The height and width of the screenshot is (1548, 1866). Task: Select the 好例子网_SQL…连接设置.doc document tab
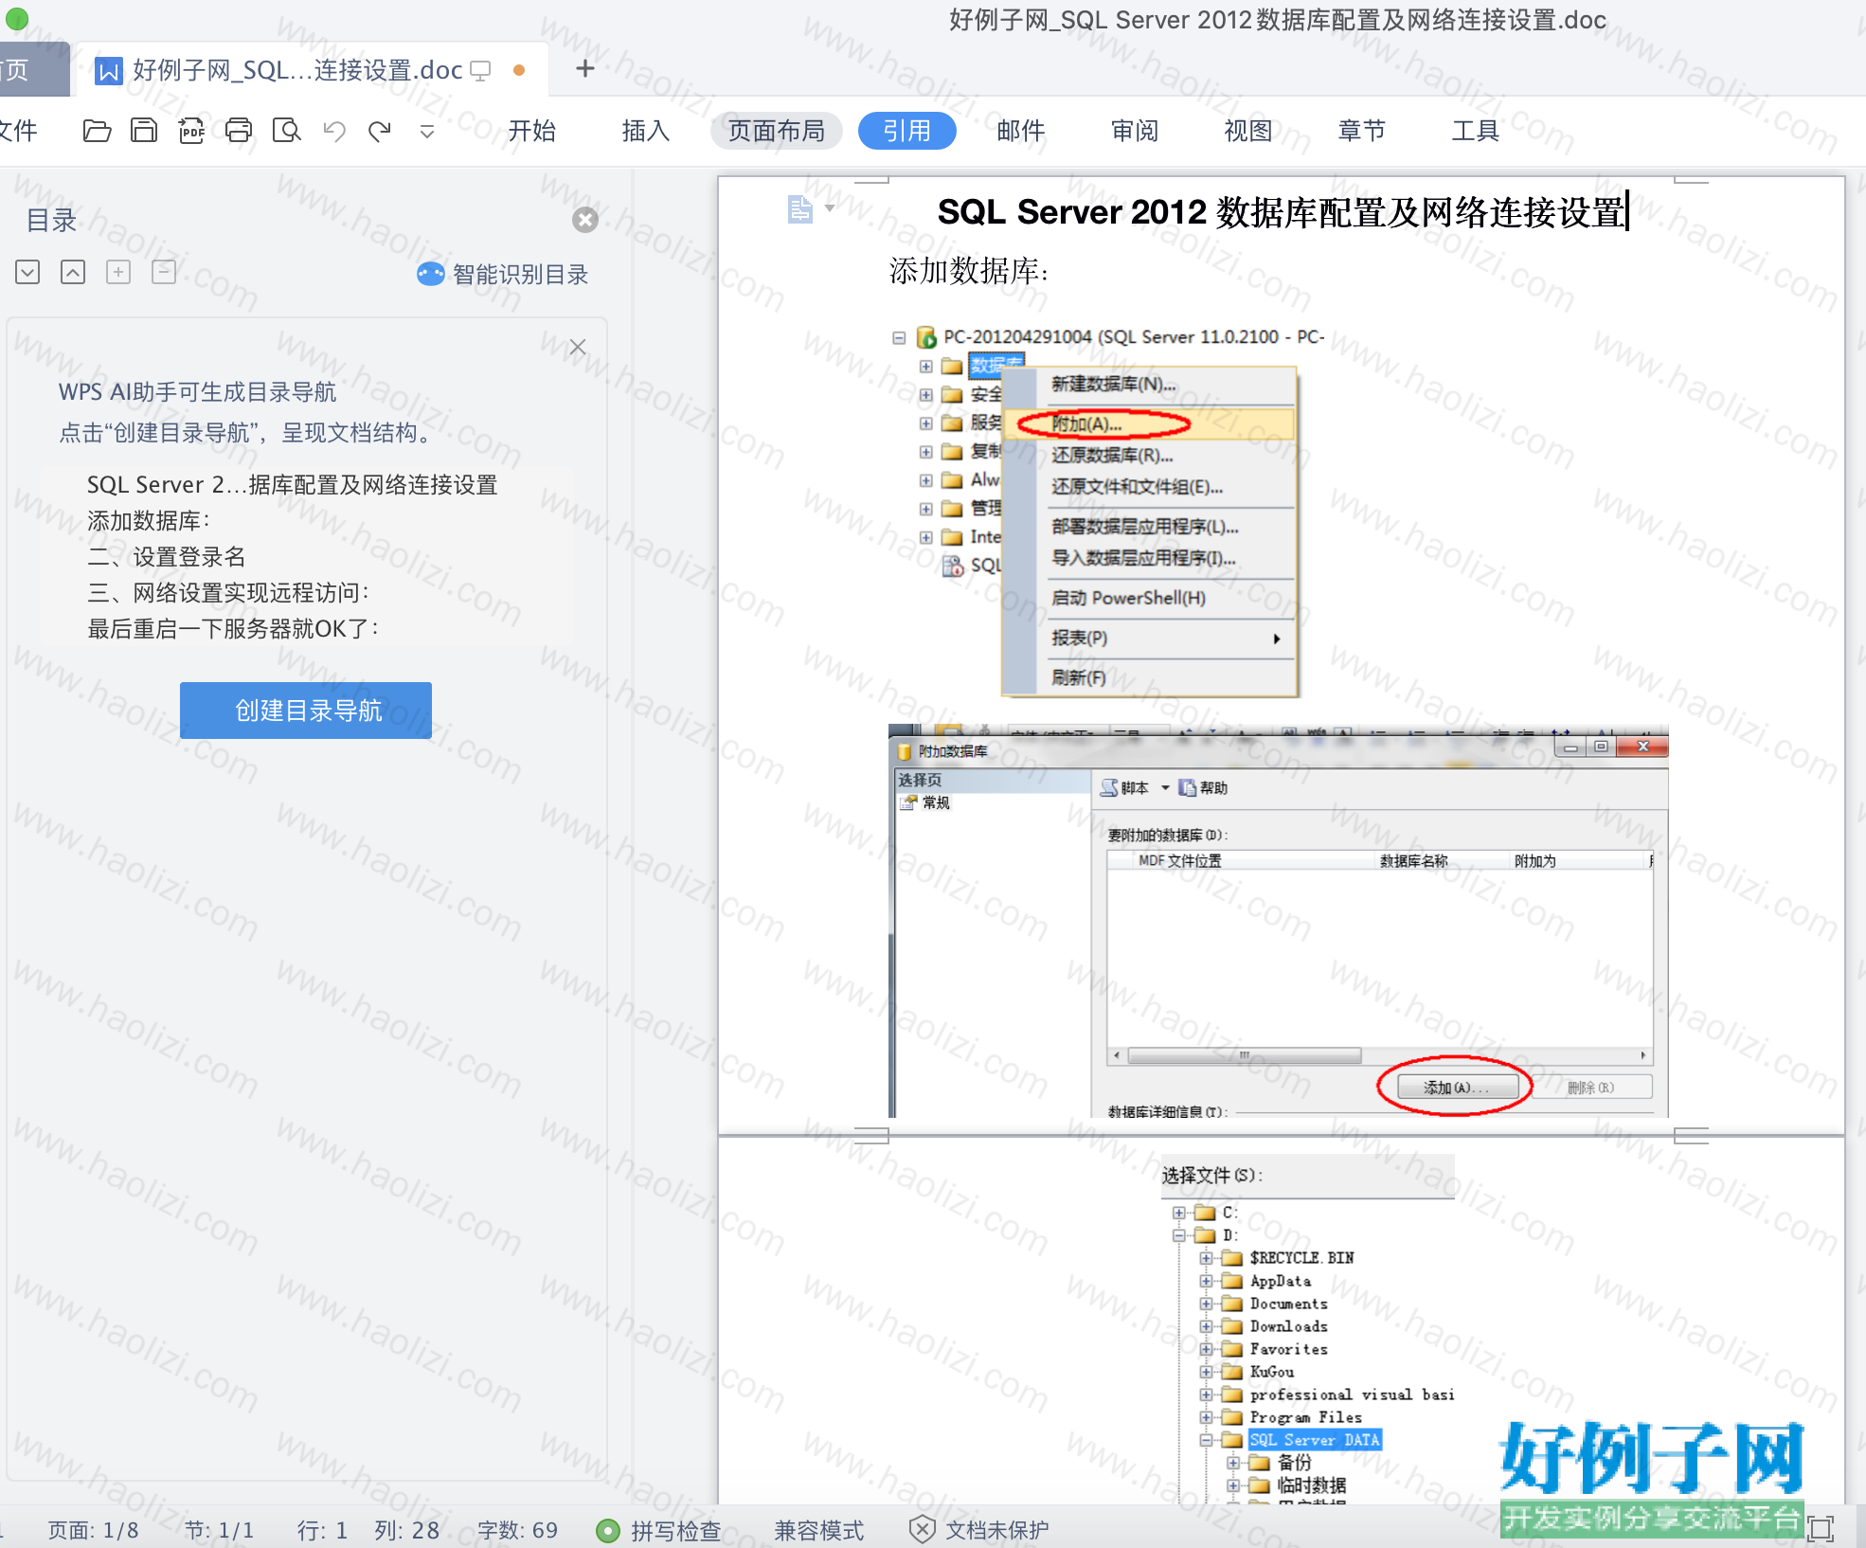(311, 70)
